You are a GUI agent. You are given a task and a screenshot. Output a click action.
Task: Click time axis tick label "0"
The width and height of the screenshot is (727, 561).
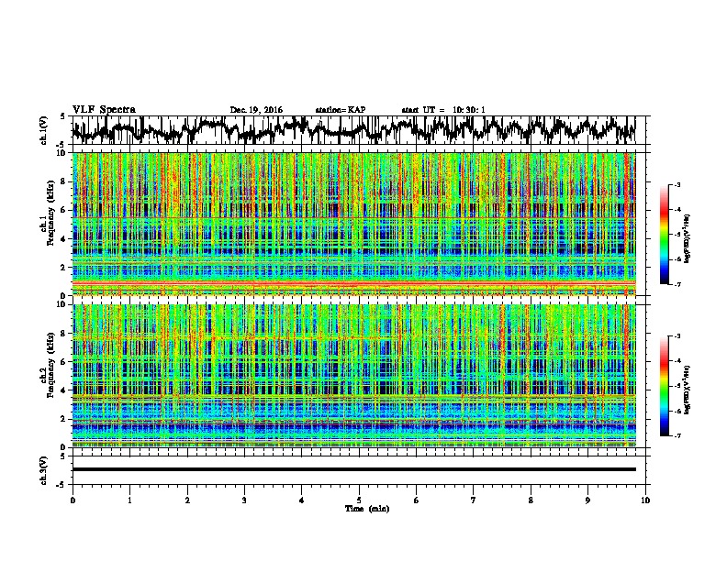(73, 500)
